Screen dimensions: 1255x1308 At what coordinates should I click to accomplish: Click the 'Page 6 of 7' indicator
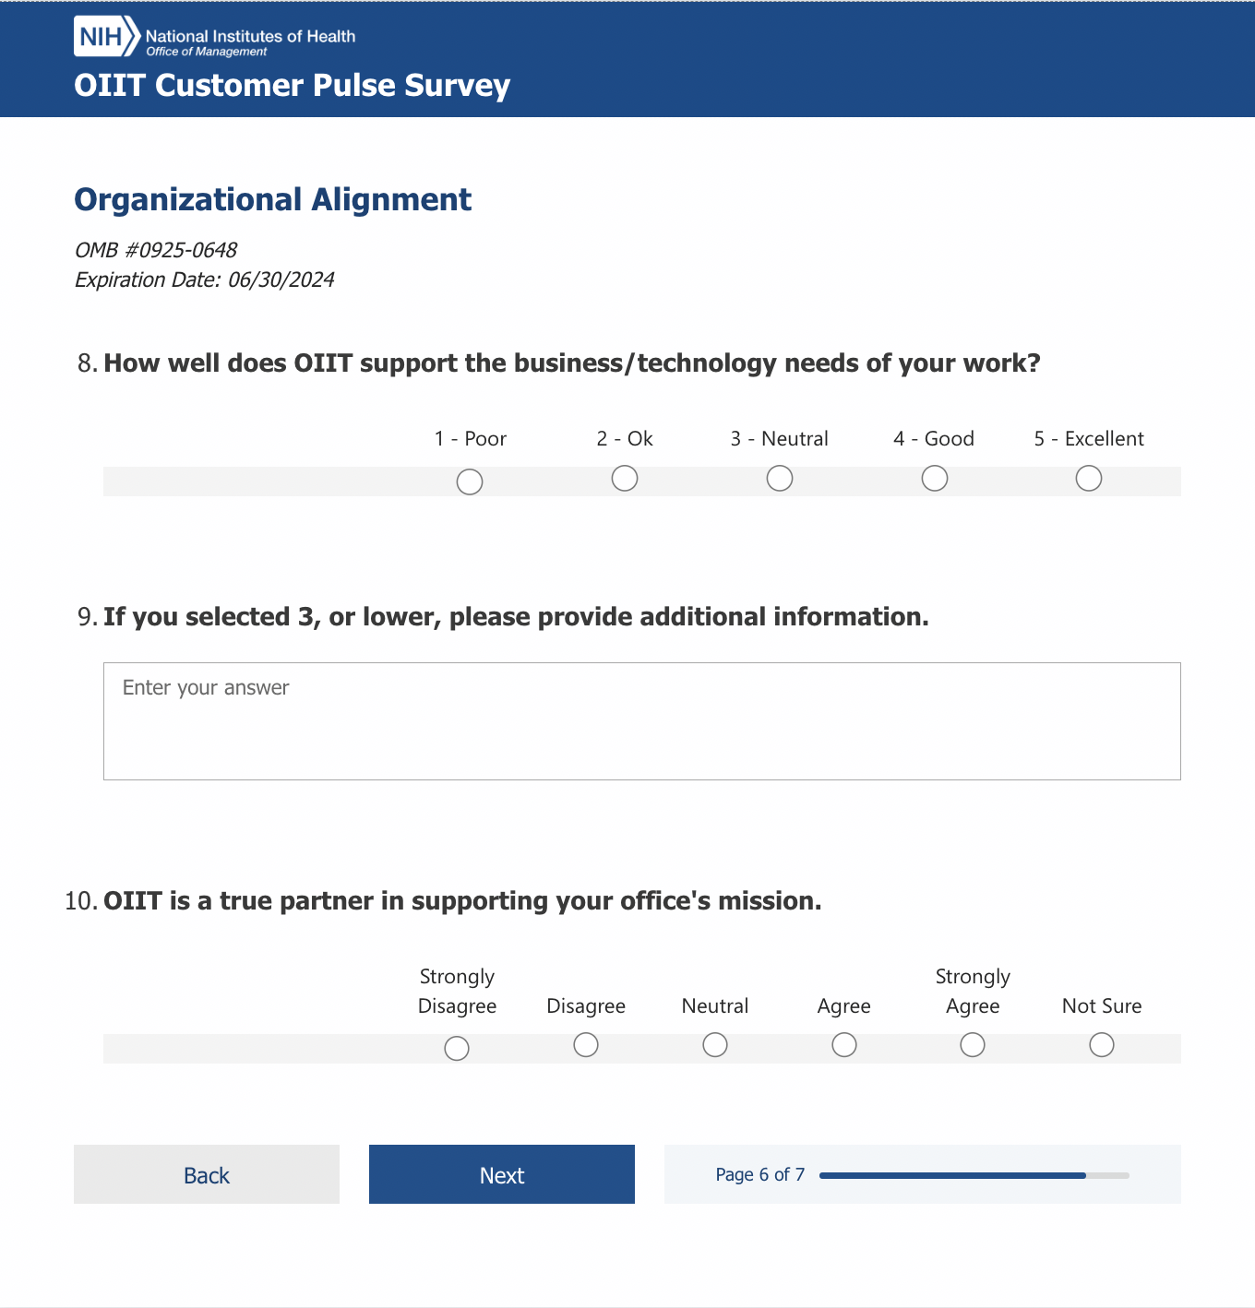760,1174
